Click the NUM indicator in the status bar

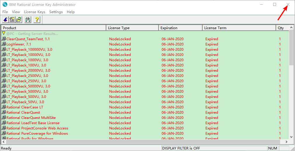pyautogui.click(x=273, y=148)
